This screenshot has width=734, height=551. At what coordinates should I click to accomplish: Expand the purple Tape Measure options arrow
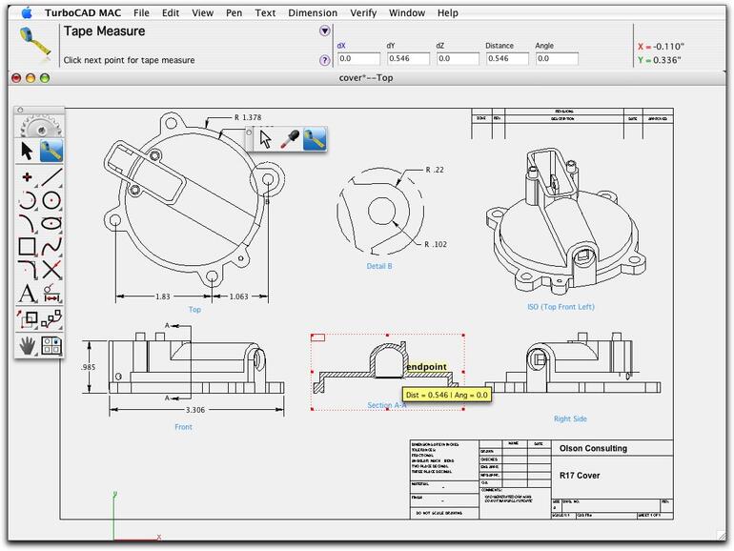(x=324, y=31)
